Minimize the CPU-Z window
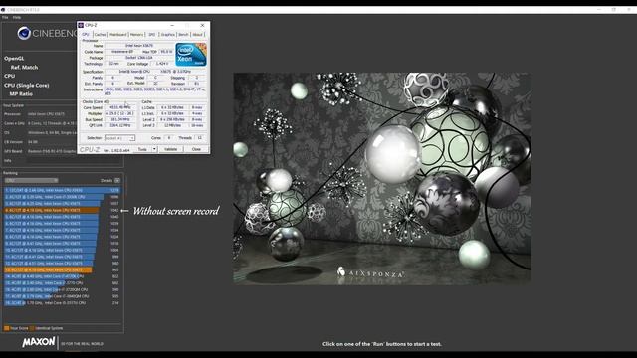637x358 pixels. [172, 25]
